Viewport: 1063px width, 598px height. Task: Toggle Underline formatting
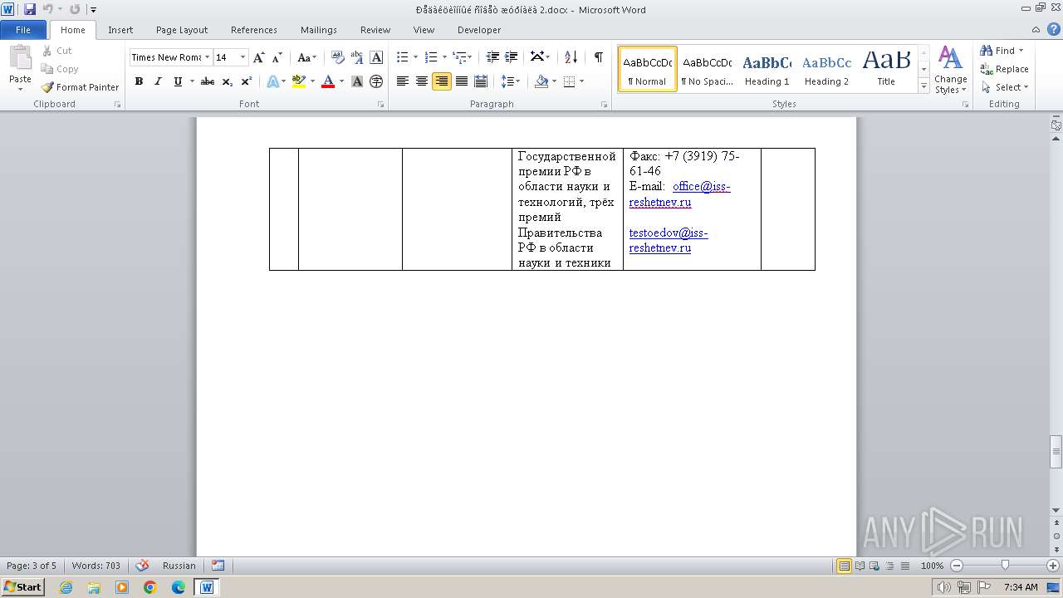[178, 81]
